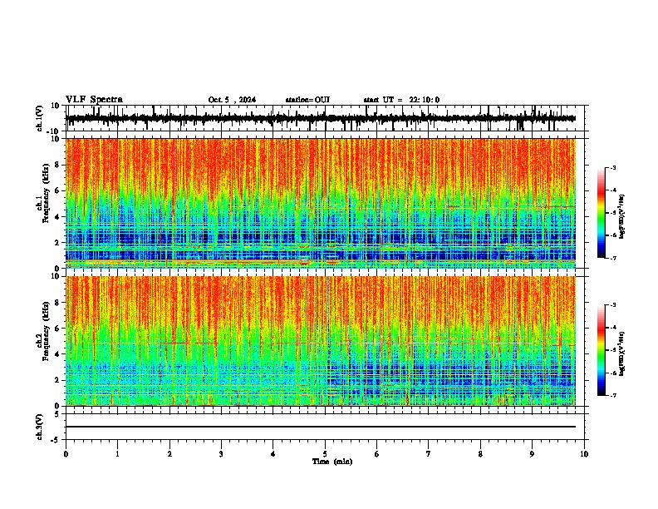Click the "-3" value on ch.1 colorbar
The width and height of the screenshot is (658, 509).
pyautogui.click(x=612, y=167)
